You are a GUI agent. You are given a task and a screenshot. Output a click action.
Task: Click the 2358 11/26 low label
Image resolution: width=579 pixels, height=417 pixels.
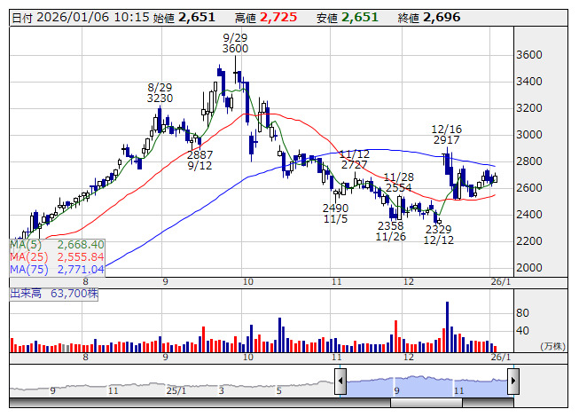click(x=391, y=232)
